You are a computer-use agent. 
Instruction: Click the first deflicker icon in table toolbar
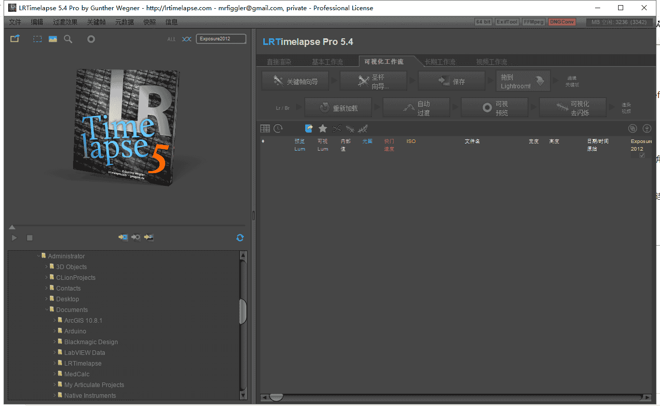click(350, 129)
